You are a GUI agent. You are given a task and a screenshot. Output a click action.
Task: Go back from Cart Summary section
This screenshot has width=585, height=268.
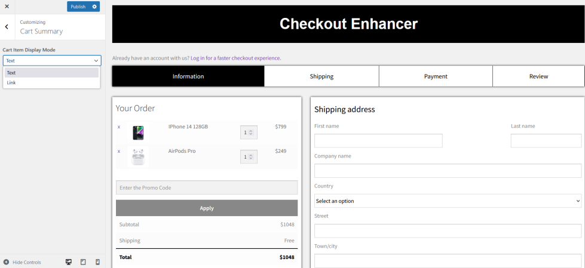pyautogui.click(x=7, y=26)
